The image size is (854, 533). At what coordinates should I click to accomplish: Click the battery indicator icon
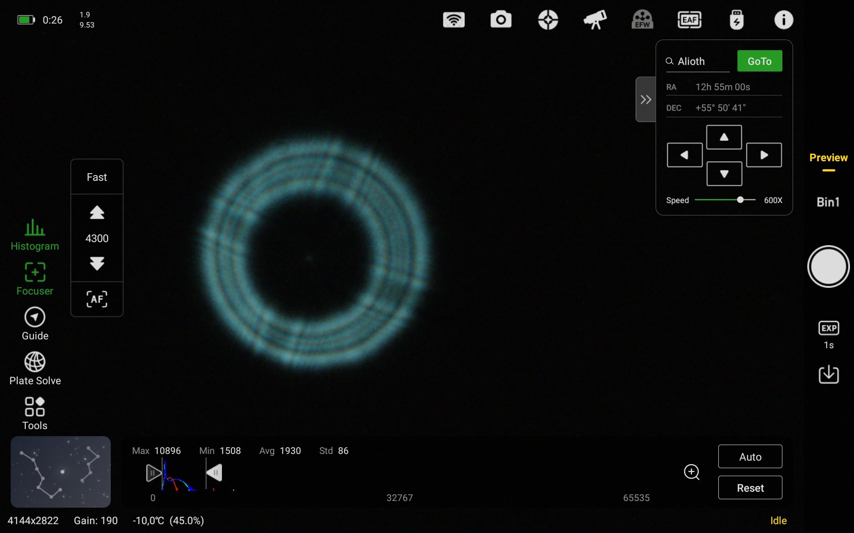click(x=26, y=20)
